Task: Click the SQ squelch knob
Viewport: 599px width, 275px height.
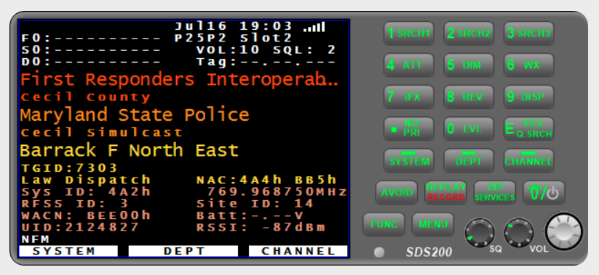Action: (x=480, y=233)
